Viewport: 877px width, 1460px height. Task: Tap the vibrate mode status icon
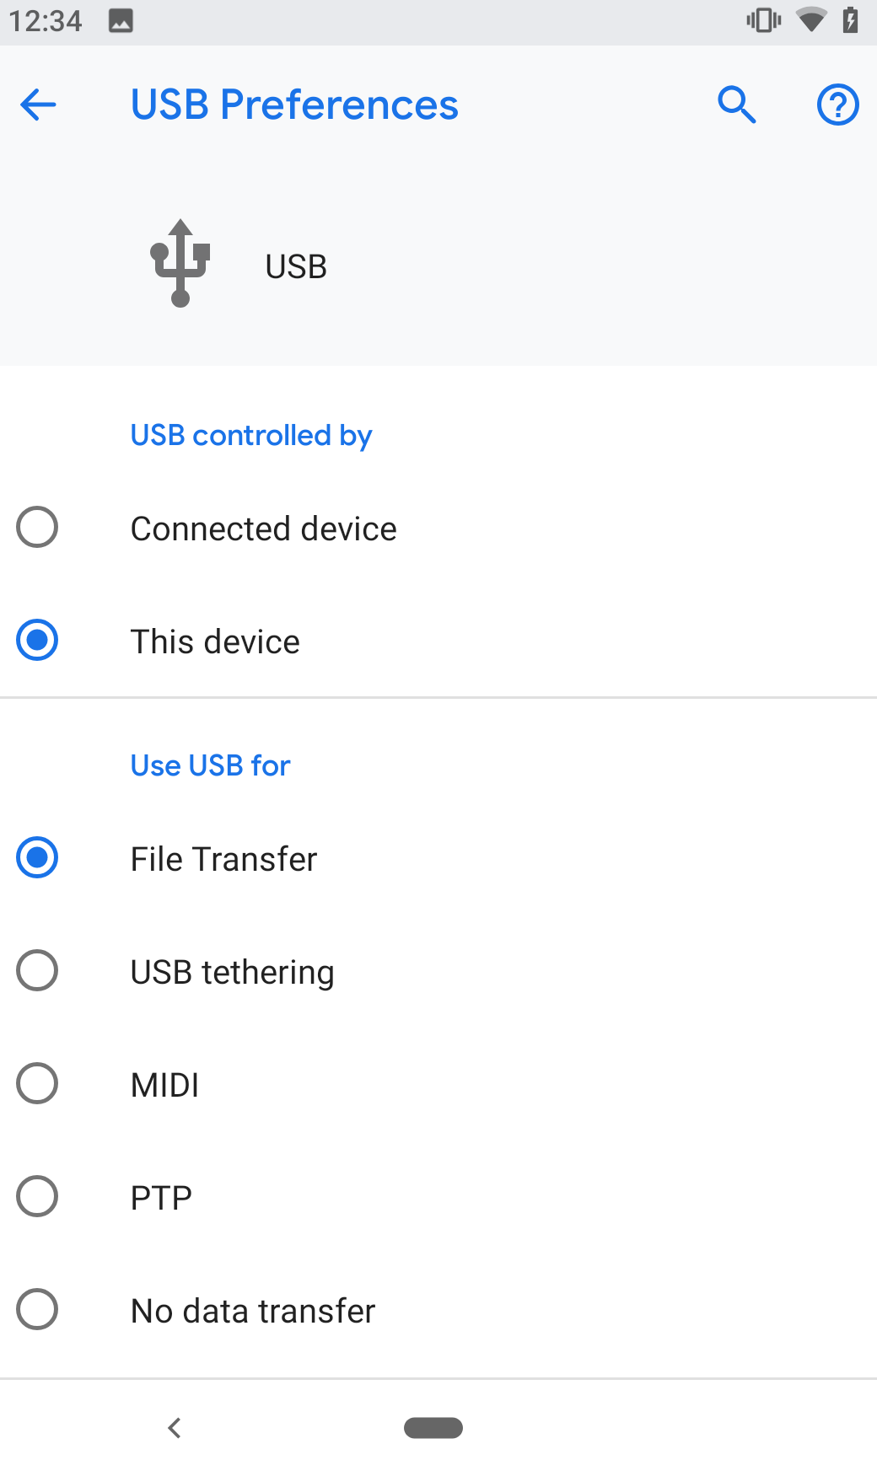pos(764,19)
